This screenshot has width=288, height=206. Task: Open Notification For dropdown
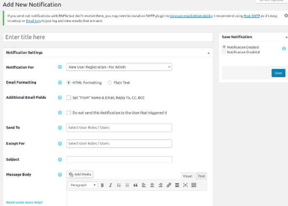pos(119,67)
